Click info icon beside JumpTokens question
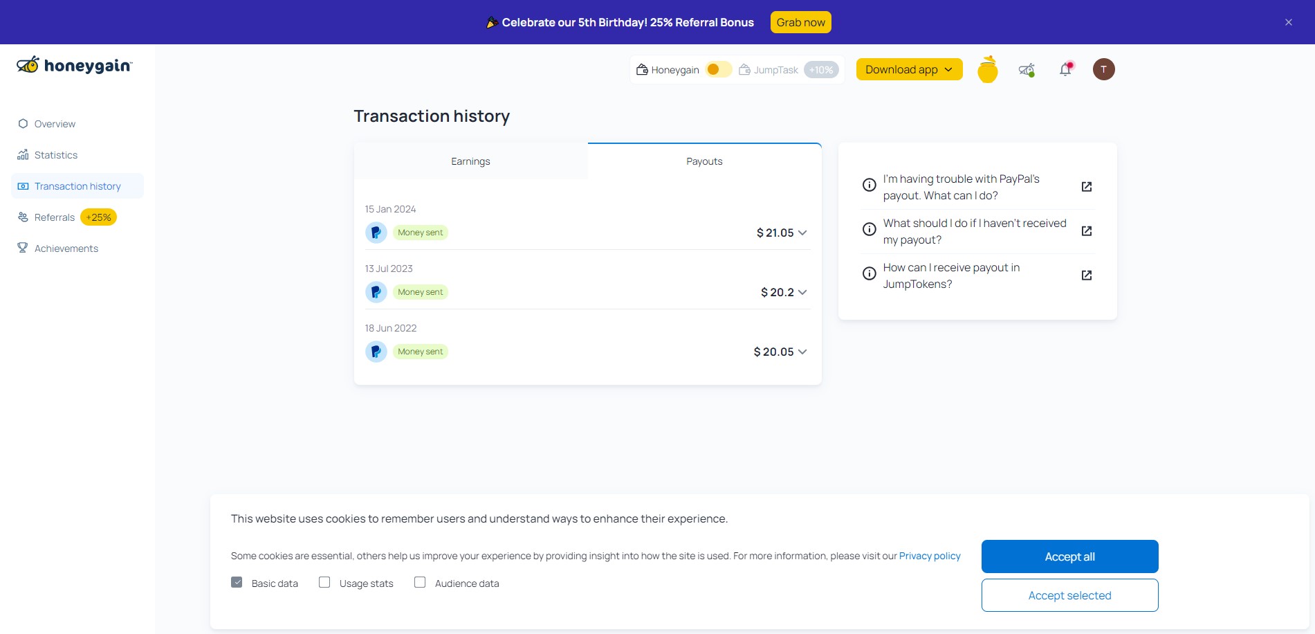Image resolution: width=1315 pixels, height=634 pixels. pyautogui.click(x=869, y=273)
